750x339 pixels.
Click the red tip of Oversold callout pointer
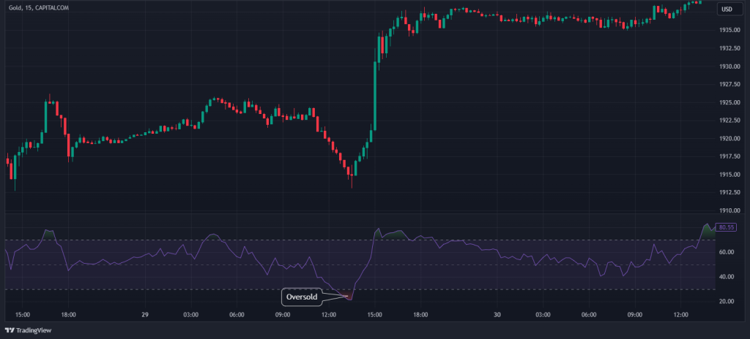coord(349,298)
